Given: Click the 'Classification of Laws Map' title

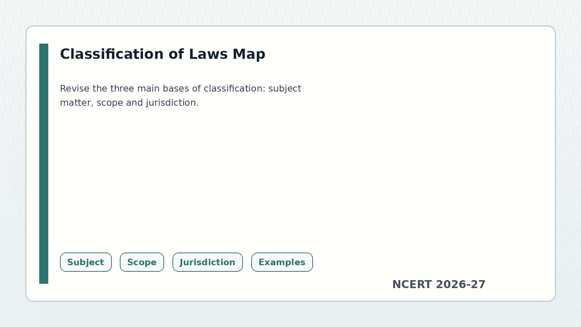Looking at the screenshot, I should [163, 54].
